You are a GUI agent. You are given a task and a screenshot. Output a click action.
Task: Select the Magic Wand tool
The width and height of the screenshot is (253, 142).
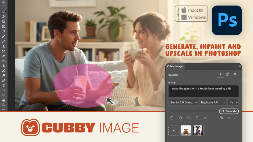[4, 17]
